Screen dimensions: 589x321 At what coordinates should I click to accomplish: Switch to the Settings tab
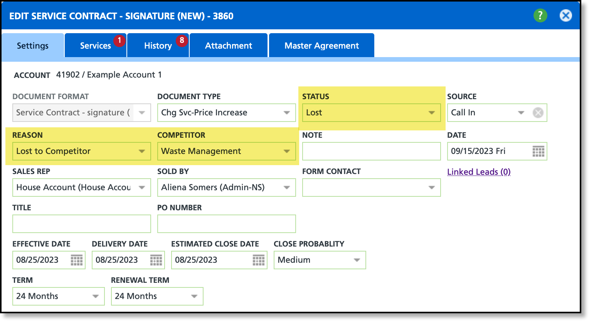[33, 46]
